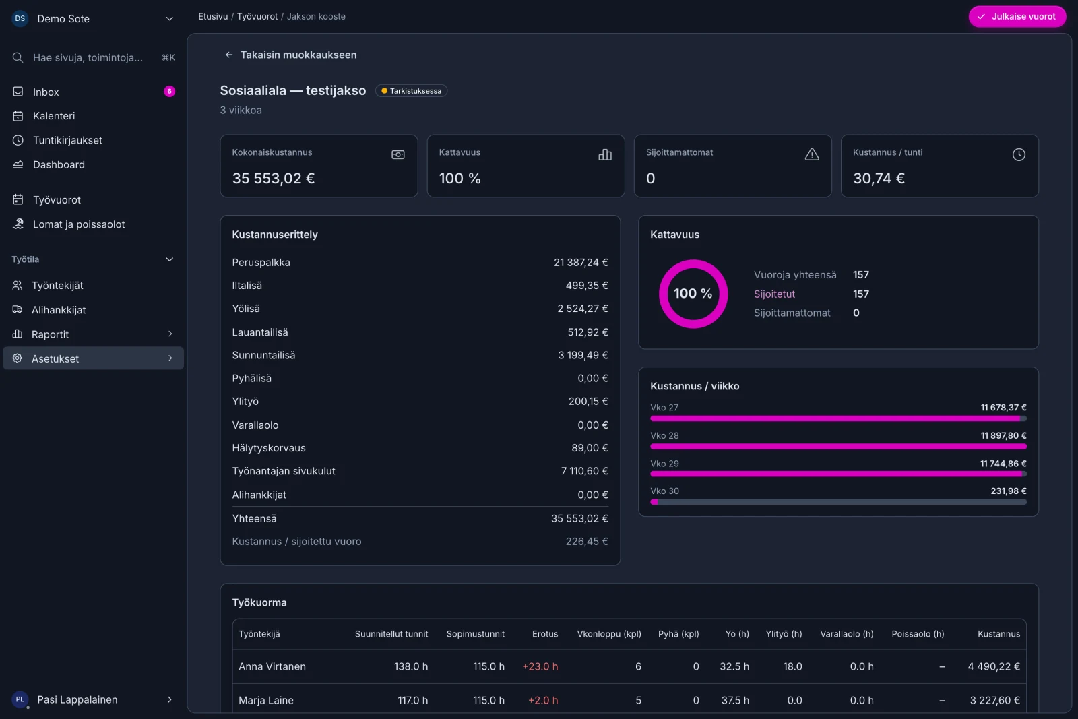
Task: Open Työntekijät in the sidebar
Action: pyautogui.click(x=94, y=286)
